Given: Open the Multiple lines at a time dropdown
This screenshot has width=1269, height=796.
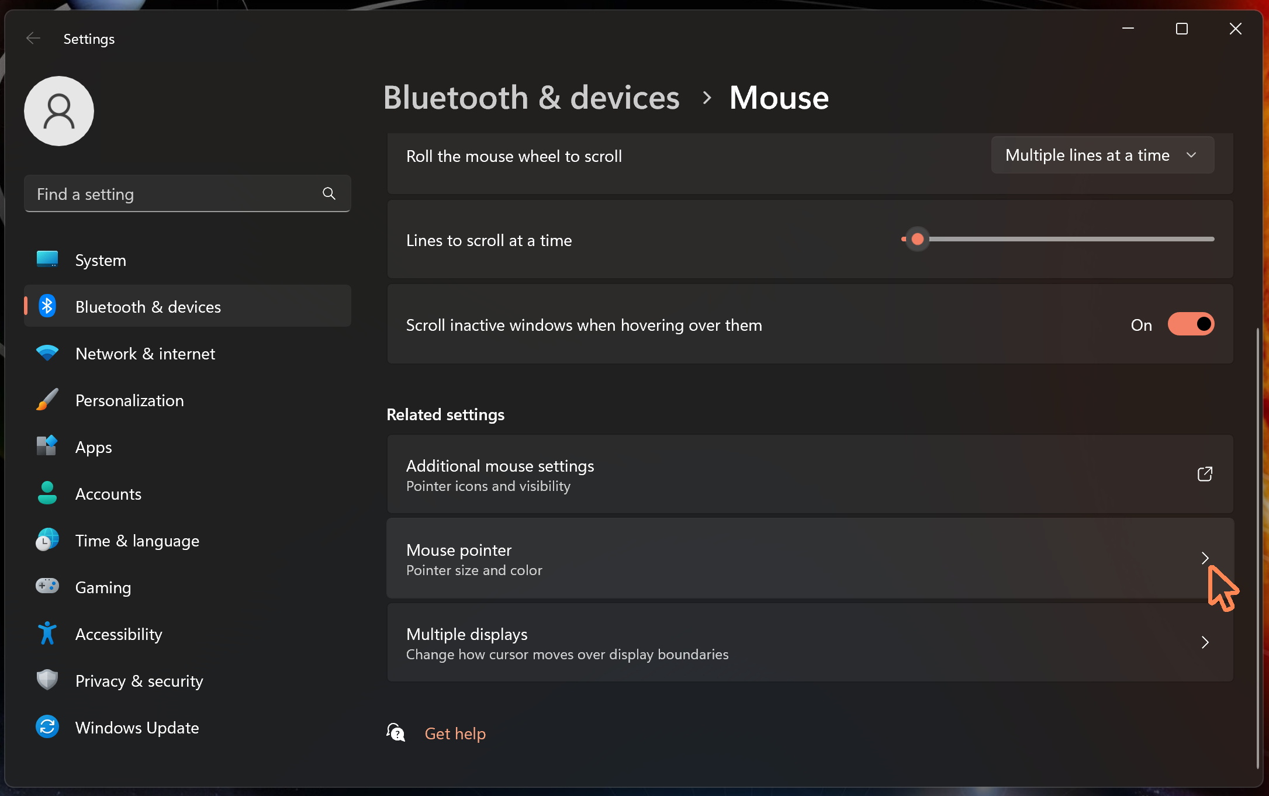Looking at the screenshot, I should [x=1102, y=155].
